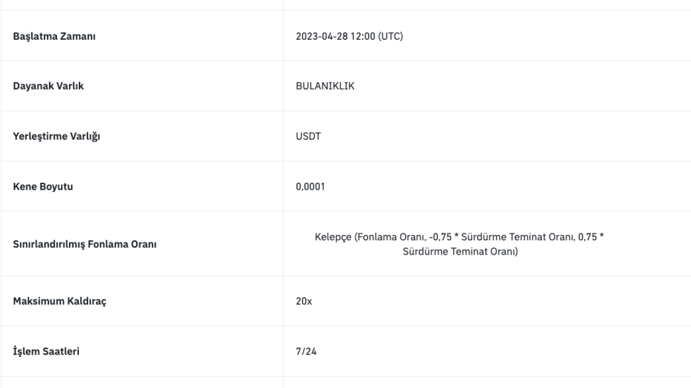This screenshot has height=388, width=691.
Task: Click the formula's second line Sürdürme Teminat Oranı)
Action: pos(461,251)
